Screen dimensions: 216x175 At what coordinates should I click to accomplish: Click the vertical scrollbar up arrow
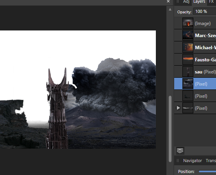point(170,9)
